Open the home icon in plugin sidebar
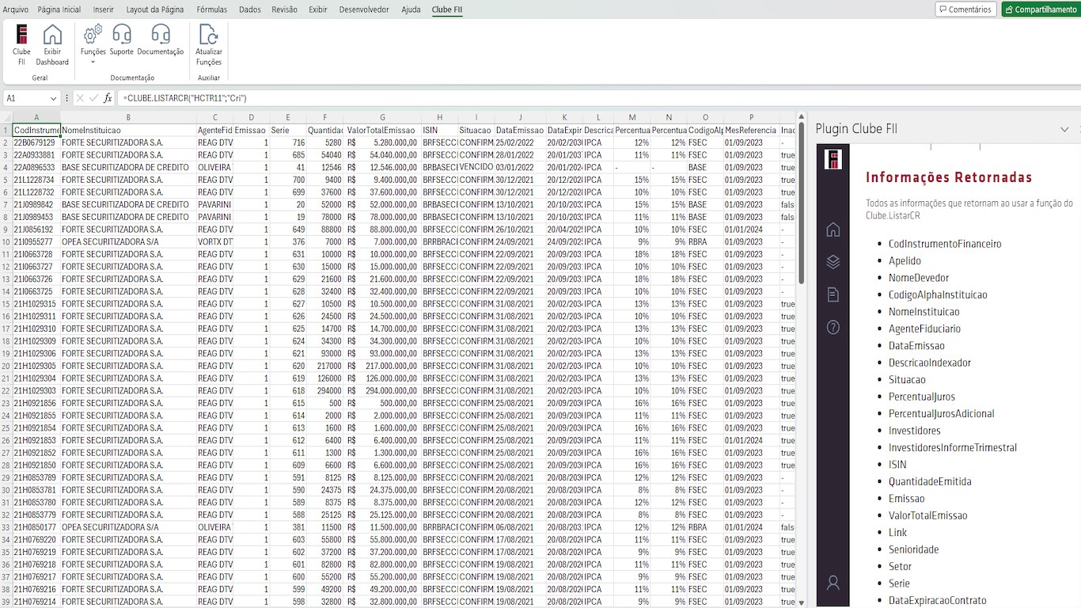Viewport: 1081px width, 608px height. pos(833,230)
